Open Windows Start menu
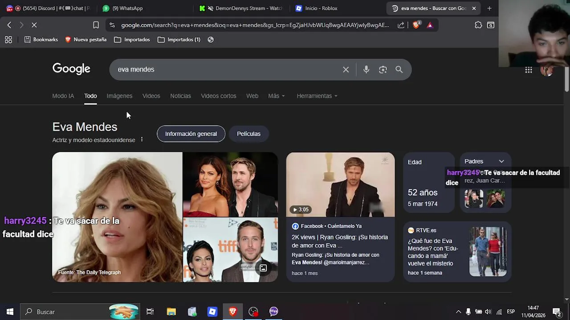 click(x=10, y=312)
